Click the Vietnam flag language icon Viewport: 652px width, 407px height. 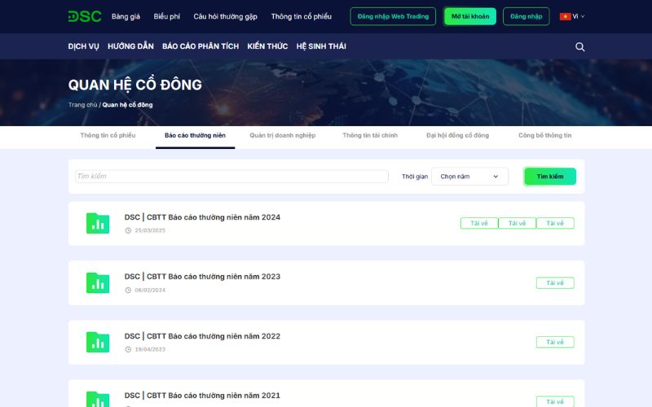click(x=565, y=16)
